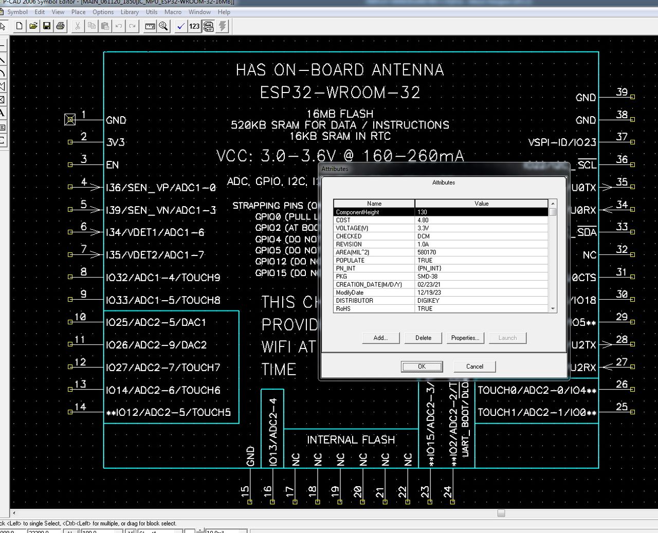Image resolution: width=658 pixels, height=533 pixels.
Task: Select the Place Text tool
Action: coord(3,113)
